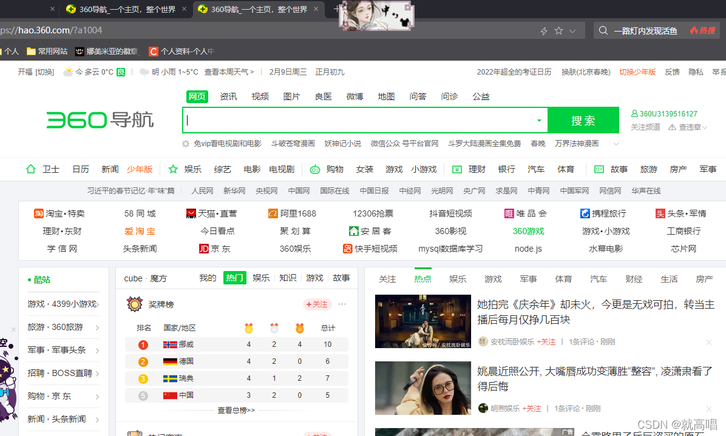Image resolution: width=726 pixels, height=436 pixels.
Task: Click the lightning speed icon in address bar
Action: [544, 31]
